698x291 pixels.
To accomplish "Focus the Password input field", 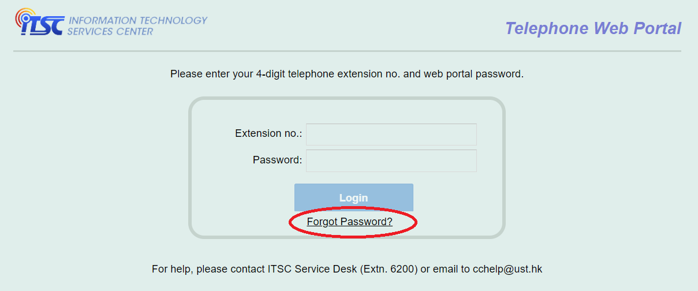I will click(391, 161).
